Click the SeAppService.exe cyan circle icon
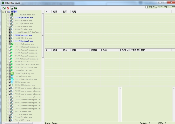175x124 pixels. [12, 79]
